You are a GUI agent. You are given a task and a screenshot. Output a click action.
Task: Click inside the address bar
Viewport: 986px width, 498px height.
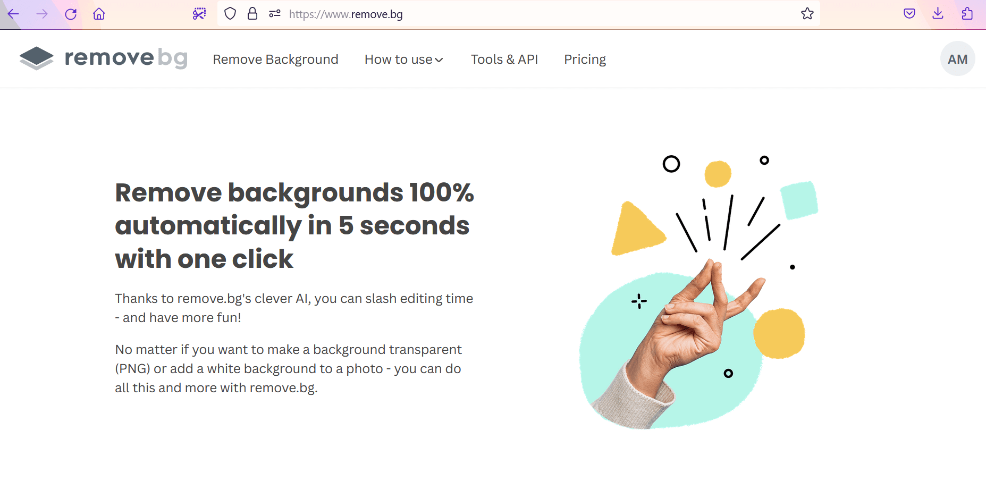point(478,14)
